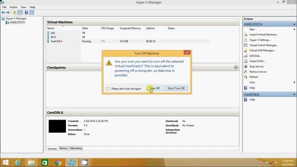Image resolution: width=297 pixels, height=167 pixels.
Task: Switch to the Networking tab
Action: click(76, 148)
